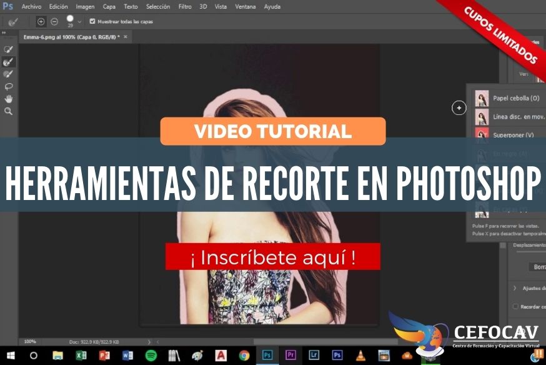Select the Hand tool
The image size is (546, 365).
[7, 99]
